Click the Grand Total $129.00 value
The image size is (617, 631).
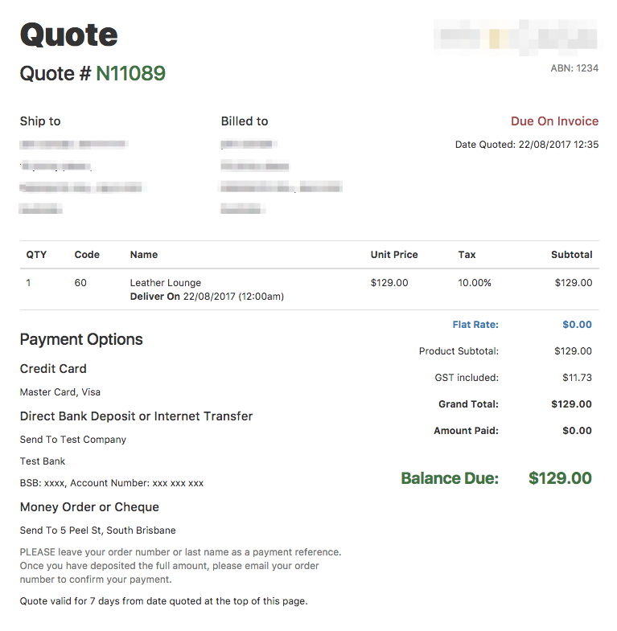[571, 404]
